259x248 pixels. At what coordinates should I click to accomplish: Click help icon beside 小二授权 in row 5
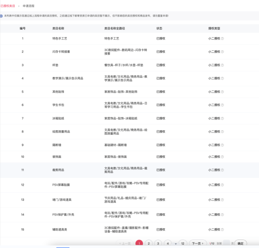point(222,92)
